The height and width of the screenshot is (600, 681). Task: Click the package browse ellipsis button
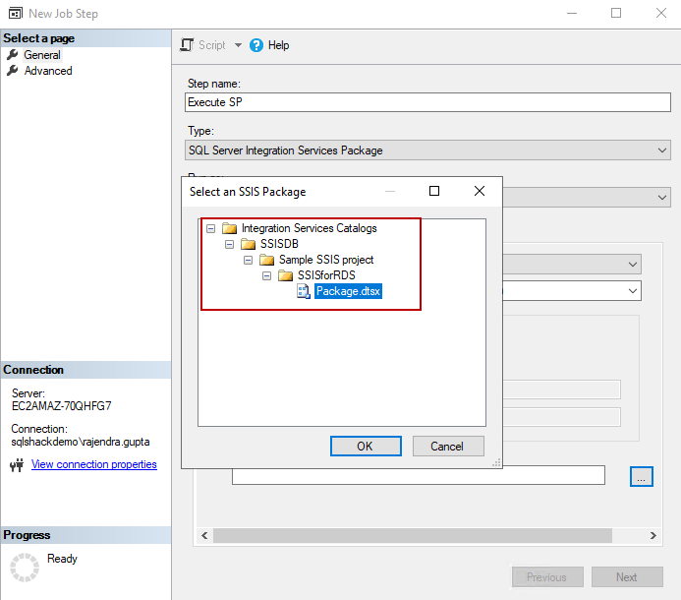pyautogui.click(x=642, y=476)
